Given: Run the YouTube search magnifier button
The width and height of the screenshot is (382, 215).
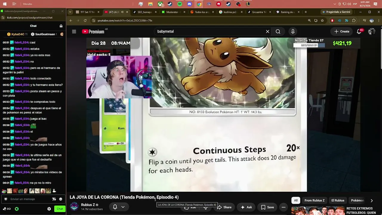Looking at the screenshot, I should click(278, 31).
